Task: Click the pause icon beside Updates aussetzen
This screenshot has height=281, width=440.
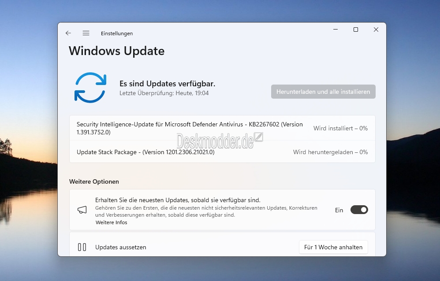Action: [x=82, y=247]
